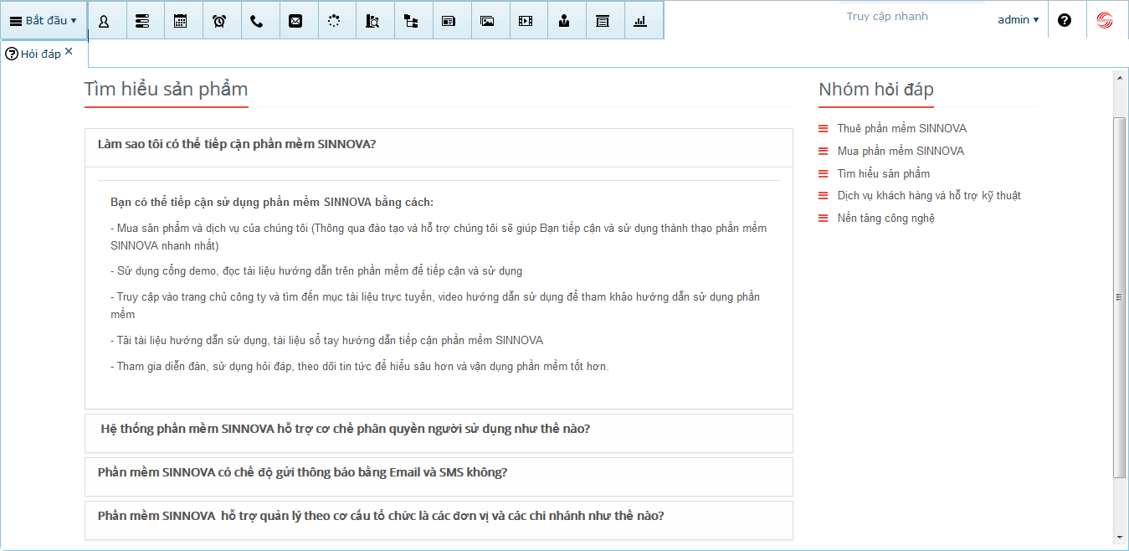Click the news article toolbar icon
This screenshot has width=1129, height=551.
point(449,21)
